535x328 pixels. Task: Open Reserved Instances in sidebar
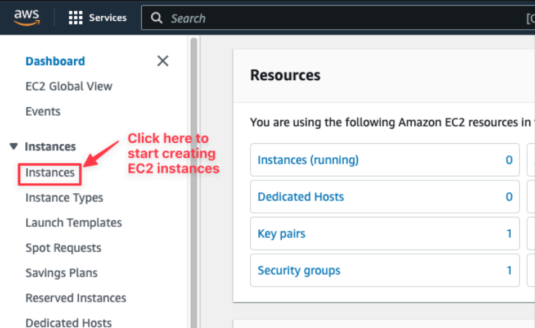tap(76, 298)
